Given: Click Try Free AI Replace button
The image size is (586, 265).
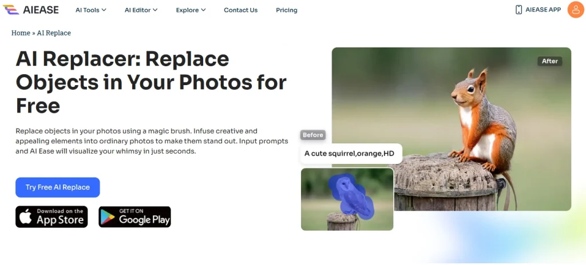Looking at the screenshot, I should pos(58,187).
